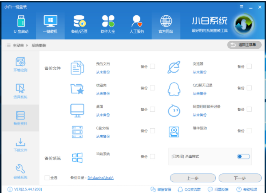
Task: Click the 主菜单 breadcrumb
Action: point(18,45)
